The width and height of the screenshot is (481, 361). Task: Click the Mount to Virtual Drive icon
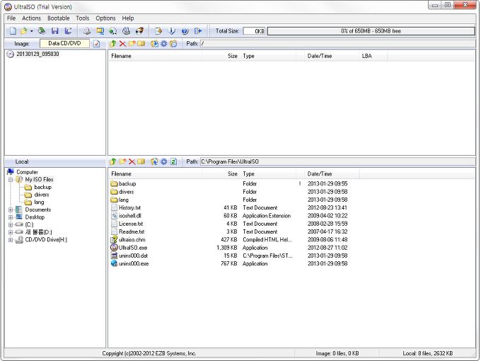point(126,30)
